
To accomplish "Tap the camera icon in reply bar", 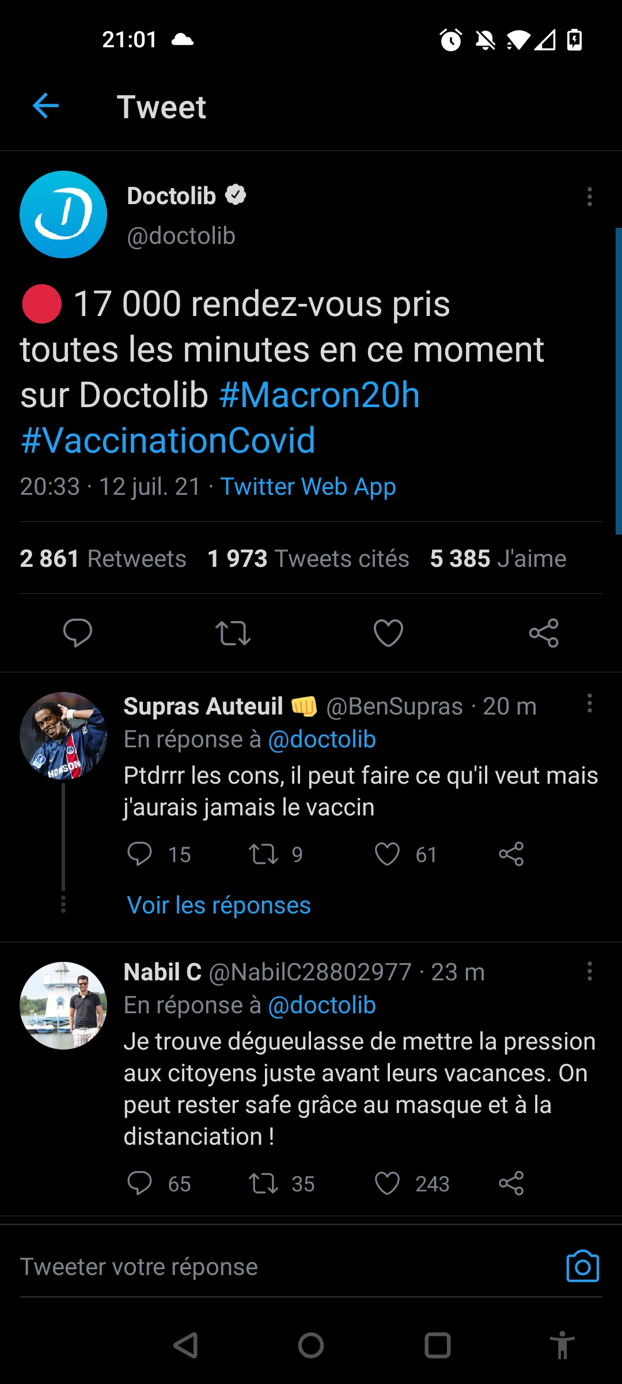I will click(x=583, y=1266).
